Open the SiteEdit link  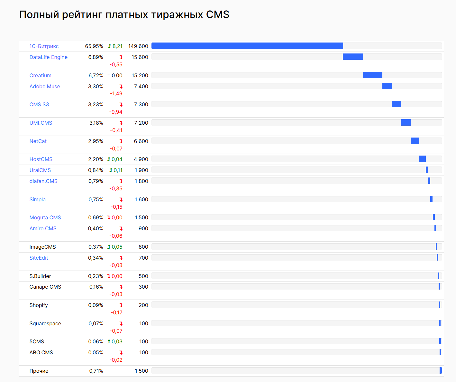tap(39, 258)
